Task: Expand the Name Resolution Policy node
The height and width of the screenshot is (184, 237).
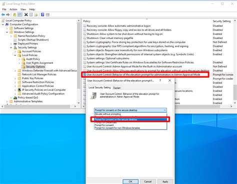Action: [11, 36]
